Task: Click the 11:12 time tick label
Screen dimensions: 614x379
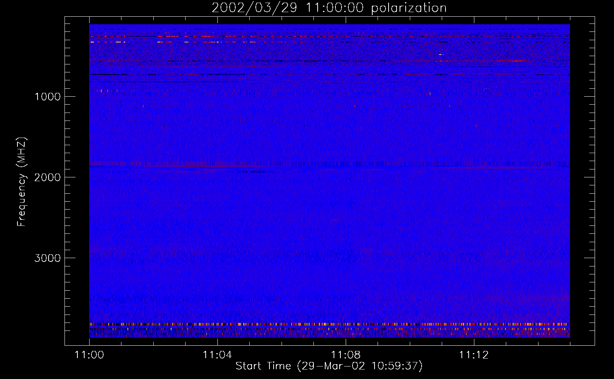Action: (x=474, y=355)
